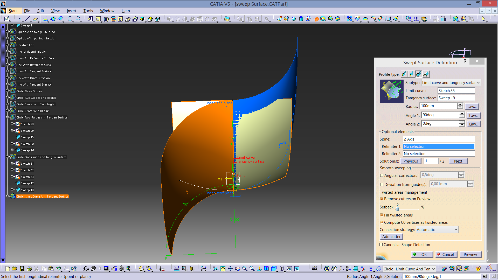Image resolution: width=498 pixels, height=280 pixels.
Task: Open Swept Surface help question mark
Action: click(x=465, y=61)
